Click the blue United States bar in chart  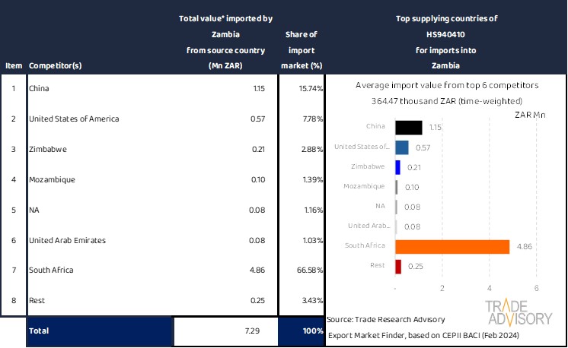tap(402, 147)
